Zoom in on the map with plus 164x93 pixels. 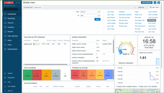click(118, 92)
